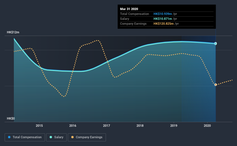Click the Company Earnings tooltip row label

(x=133, y=24)
